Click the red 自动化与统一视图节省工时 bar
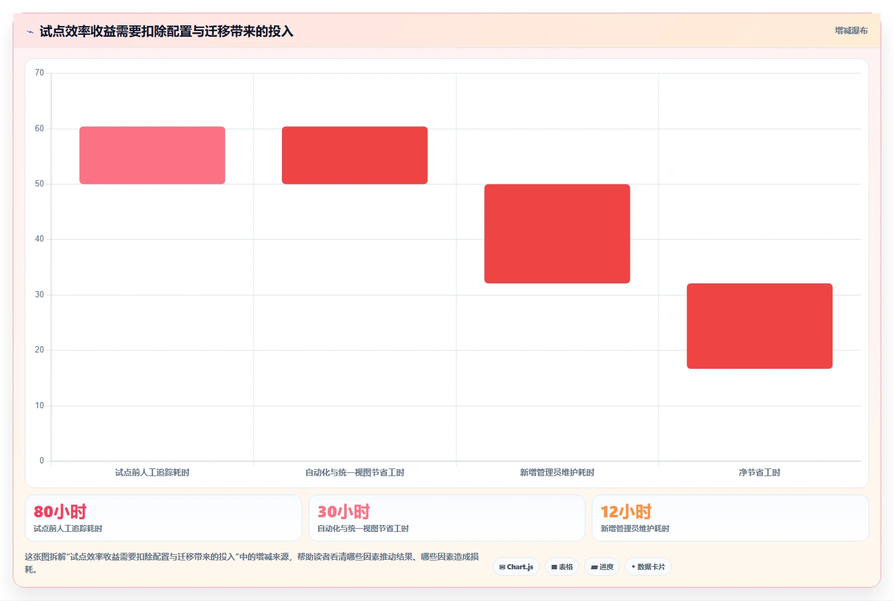 355,155
